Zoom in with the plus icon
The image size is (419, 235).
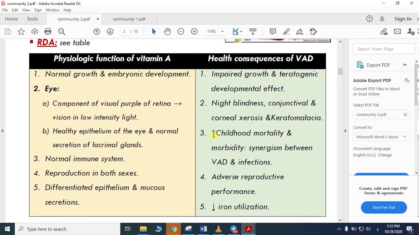[x=194, y=32]
